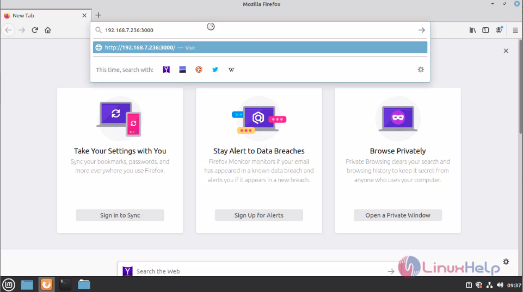Search this time with DuckDuckGo
This screenshot has width=523, height=292.
[199, 70]
